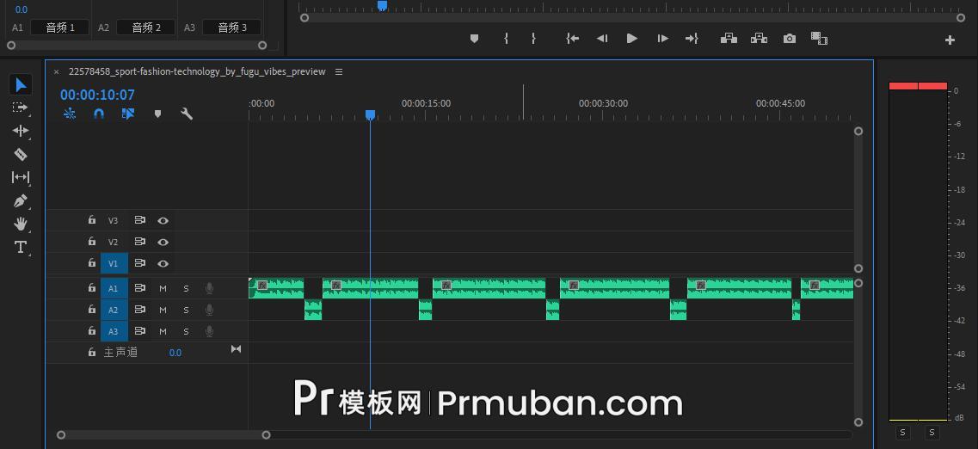The height and width of the screenshot is (449, 978).
Task: Select the Pen tool
Action: pyautogui.click(x=21, y=200)
